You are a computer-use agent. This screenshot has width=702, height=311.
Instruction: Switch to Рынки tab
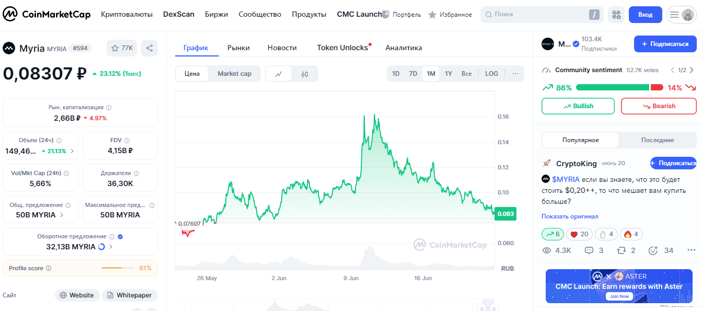pos(238,48)
